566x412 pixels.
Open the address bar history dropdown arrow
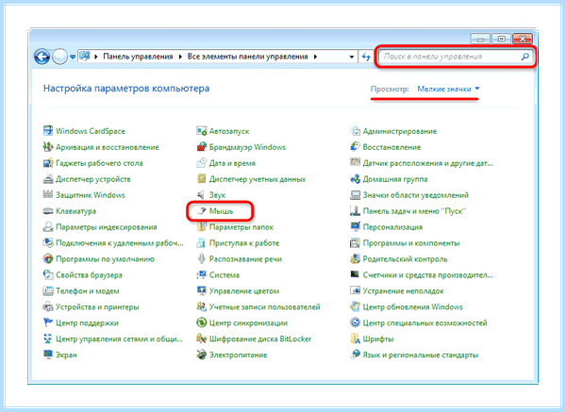point(352,57)
